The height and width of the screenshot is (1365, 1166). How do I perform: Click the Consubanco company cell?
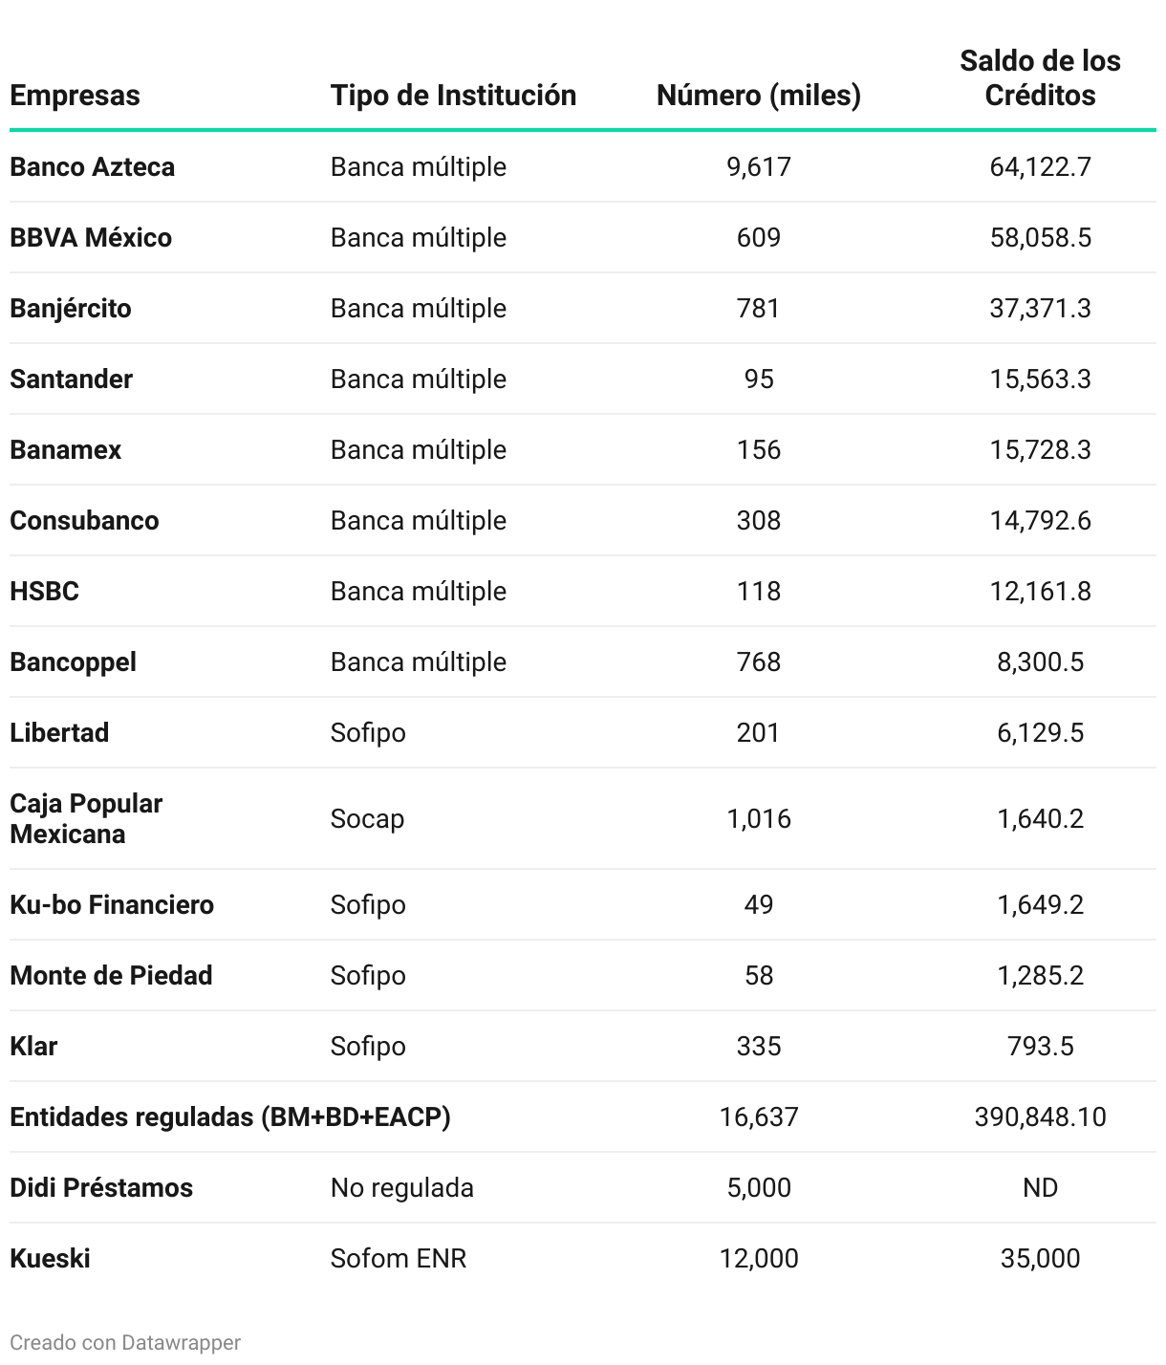point(84,521)
